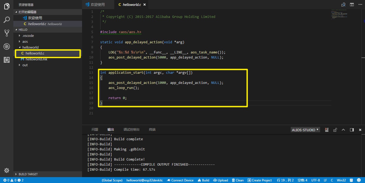Click the 行 19, 列 2 cursor position

(285, 180)
